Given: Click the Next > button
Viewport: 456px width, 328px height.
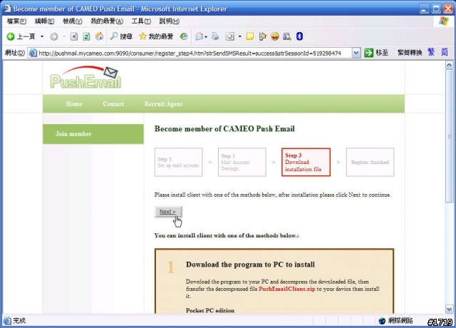Looking at the screenshot, I should [168, 212].
